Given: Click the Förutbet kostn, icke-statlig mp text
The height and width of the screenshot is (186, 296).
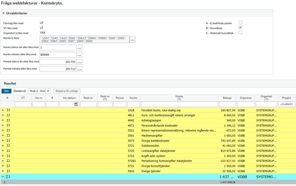Looking at the screenshot, I should 161,110.
